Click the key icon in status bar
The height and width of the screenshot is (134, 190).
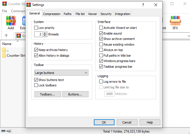9,131
